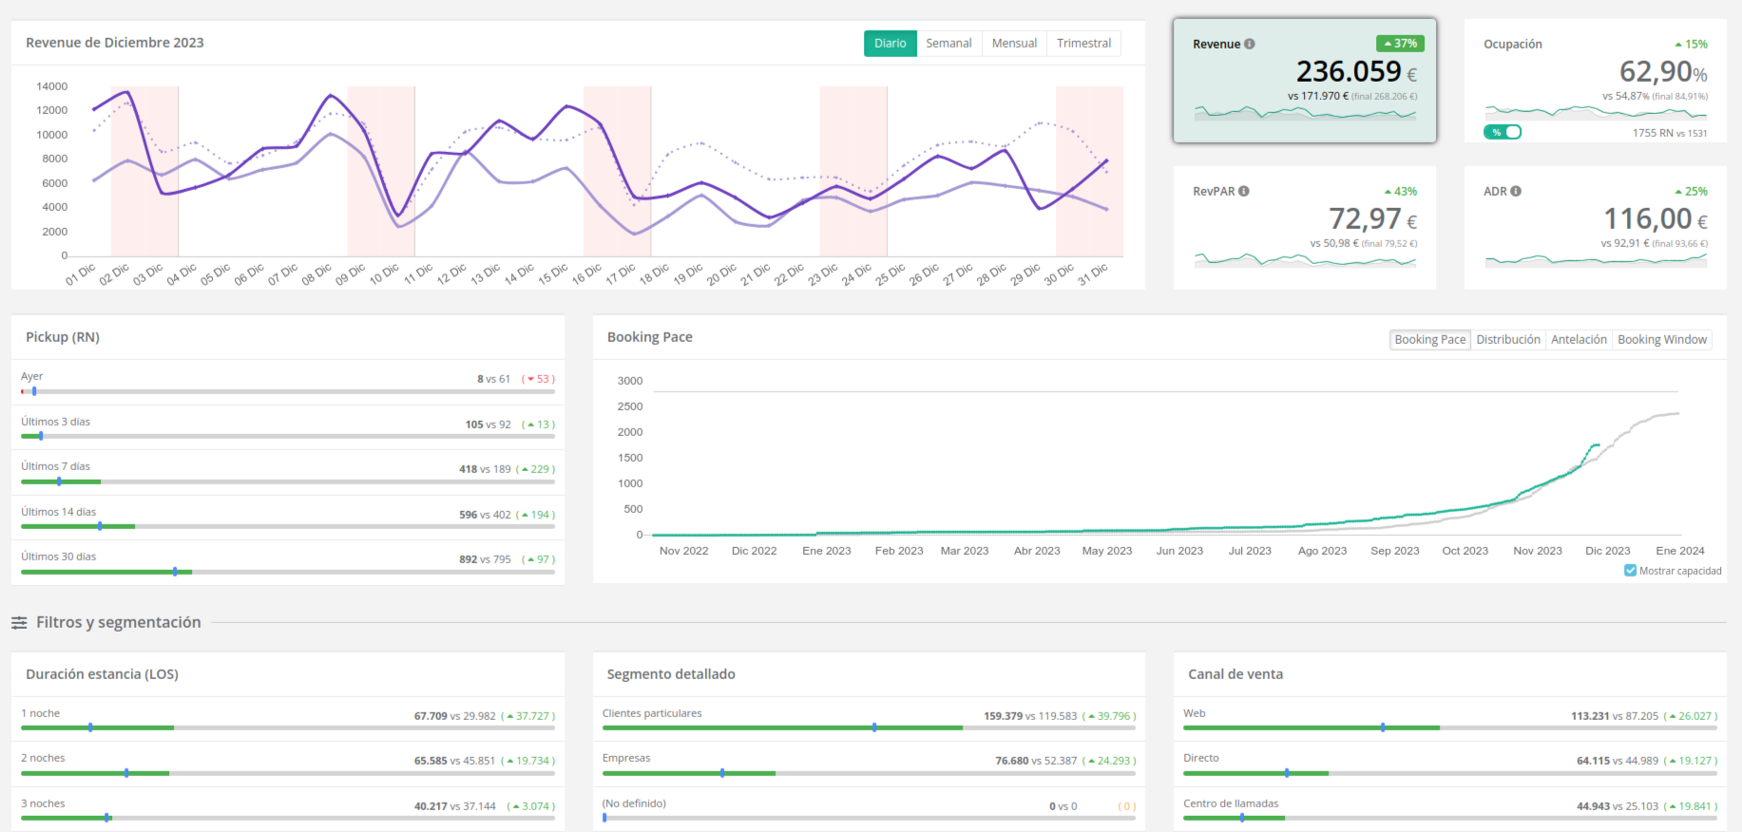1742x832 pixels.
Task: Click the 892 vs 795 pickup value
Action: click(x=485, y=559)
